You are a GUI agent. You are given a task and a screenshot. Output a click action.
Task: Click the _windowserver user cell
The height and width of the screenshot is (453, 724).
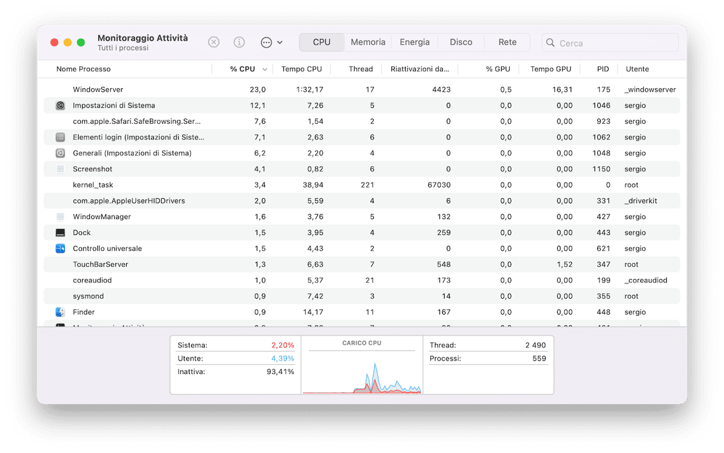click(x=650, y=89)
